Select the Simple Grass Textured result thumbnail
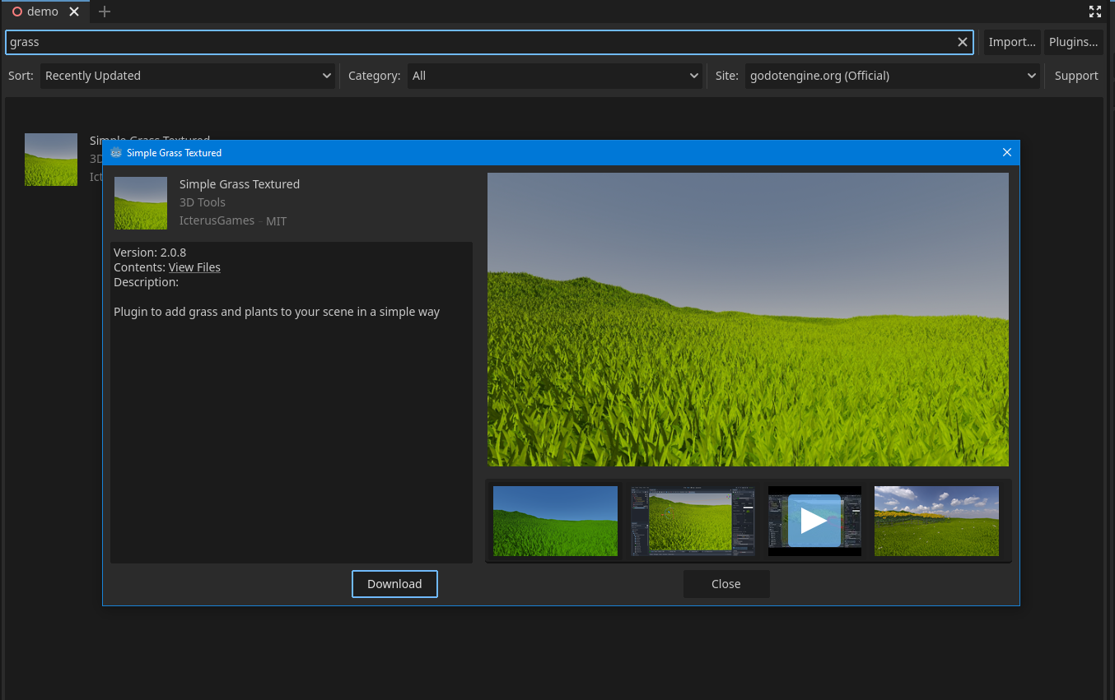1115x700 pixels. coord(51,160)
